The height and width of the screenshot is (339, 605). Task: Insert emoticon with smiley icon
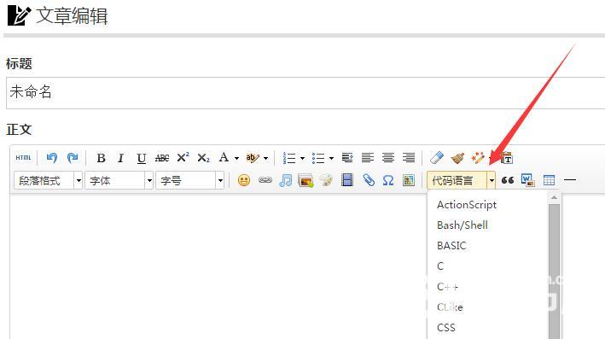click(x=244, y=180)
